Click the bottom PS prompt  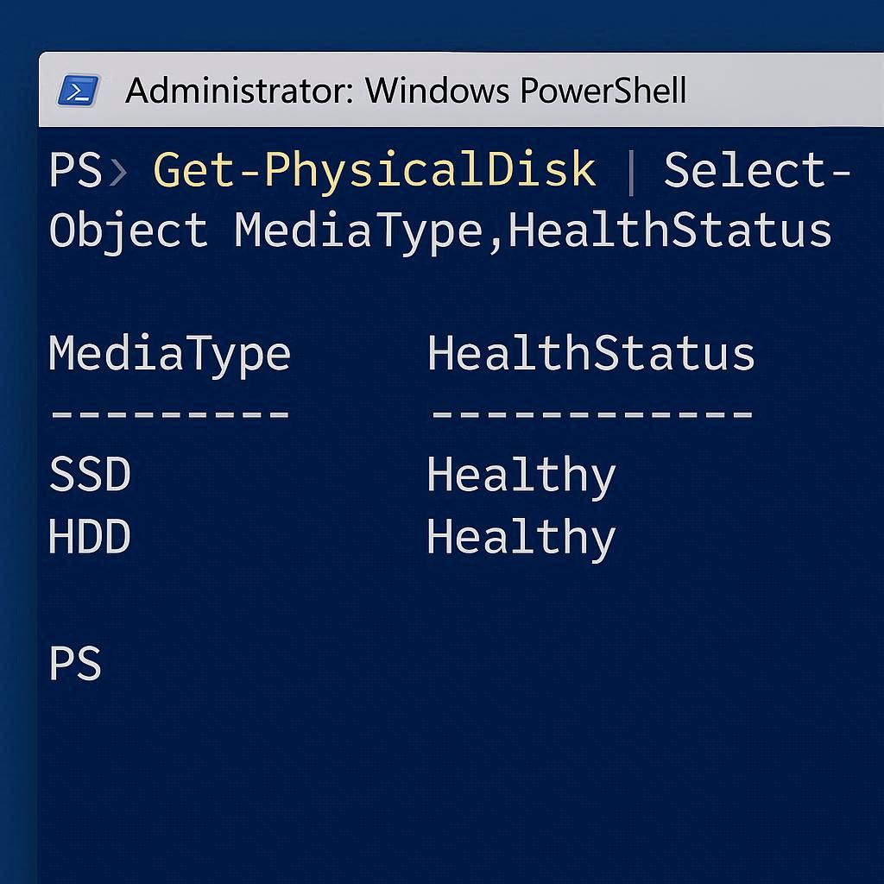(x=75, y=664)
